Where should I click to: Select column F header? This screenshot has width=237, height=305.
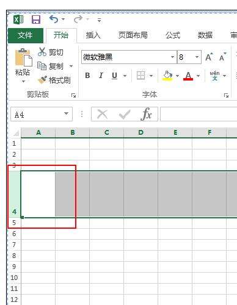click(210, 133)
